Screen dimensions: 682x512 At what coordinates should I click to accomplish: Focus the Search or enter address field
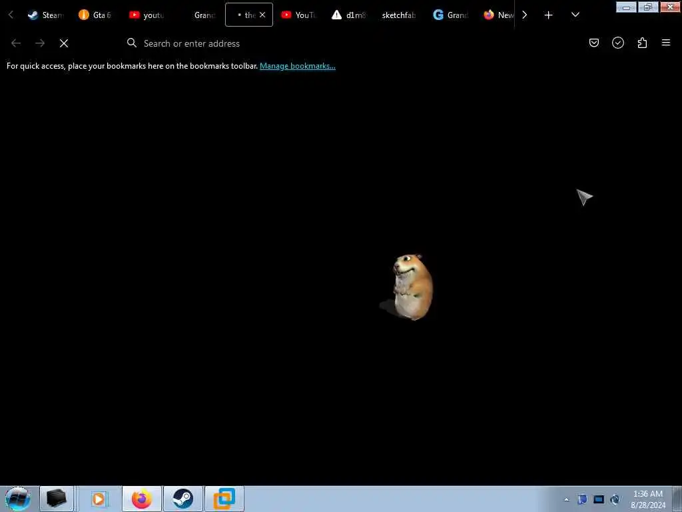(x=330, y=43)
